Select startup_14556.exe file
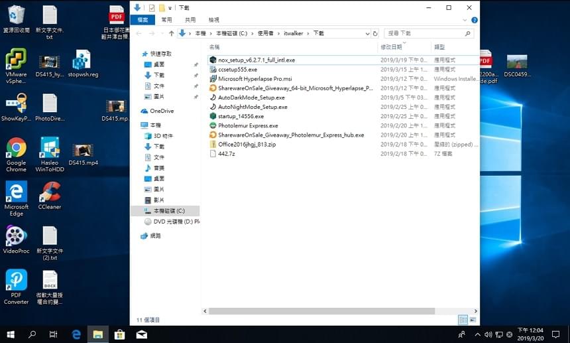570x343 pixels. click(241, 116)
